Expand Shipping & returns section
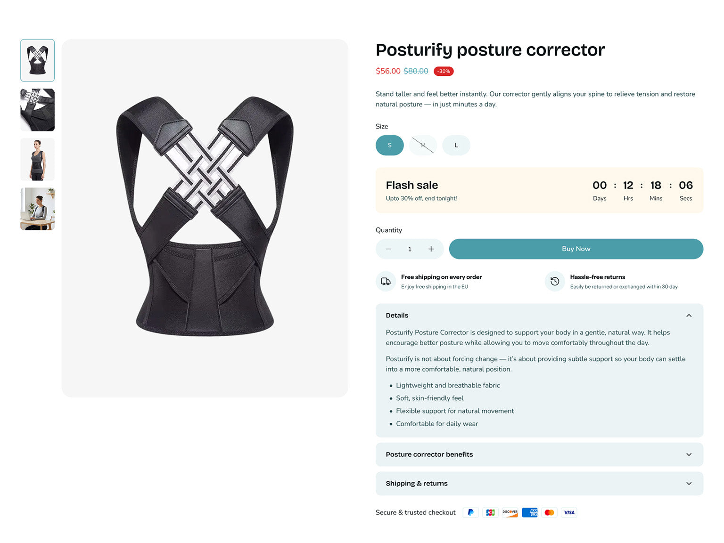The width and height of the screenshot is (724, 543). tap(689, 484)
